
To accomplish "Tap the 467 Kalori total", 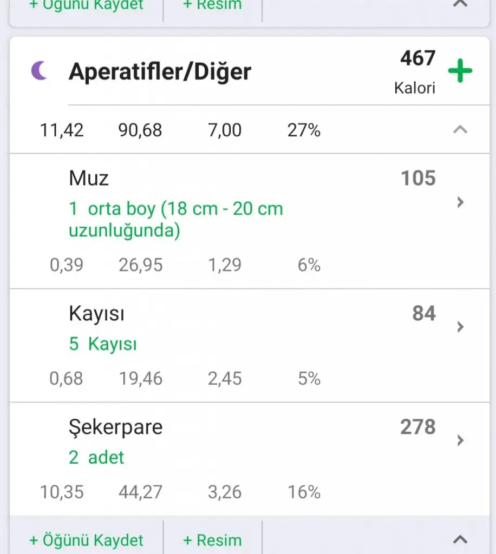I will pos(417,70).
